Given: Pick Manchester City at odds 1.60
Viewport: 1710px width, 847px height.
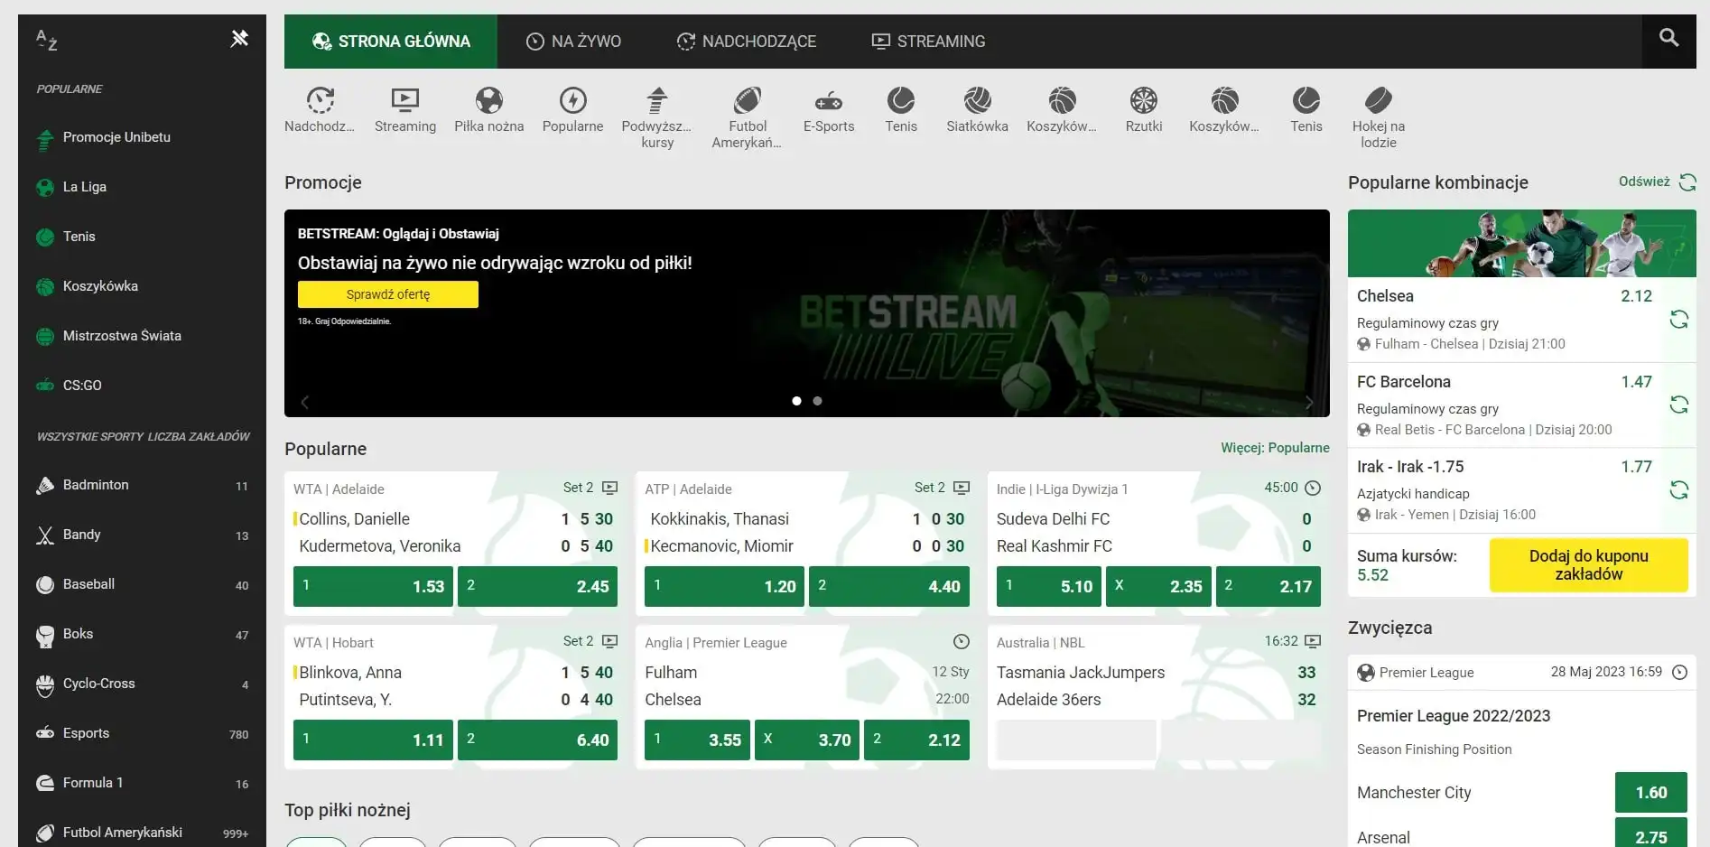Looking at the screenshot, I should [x=1650, y=793].
